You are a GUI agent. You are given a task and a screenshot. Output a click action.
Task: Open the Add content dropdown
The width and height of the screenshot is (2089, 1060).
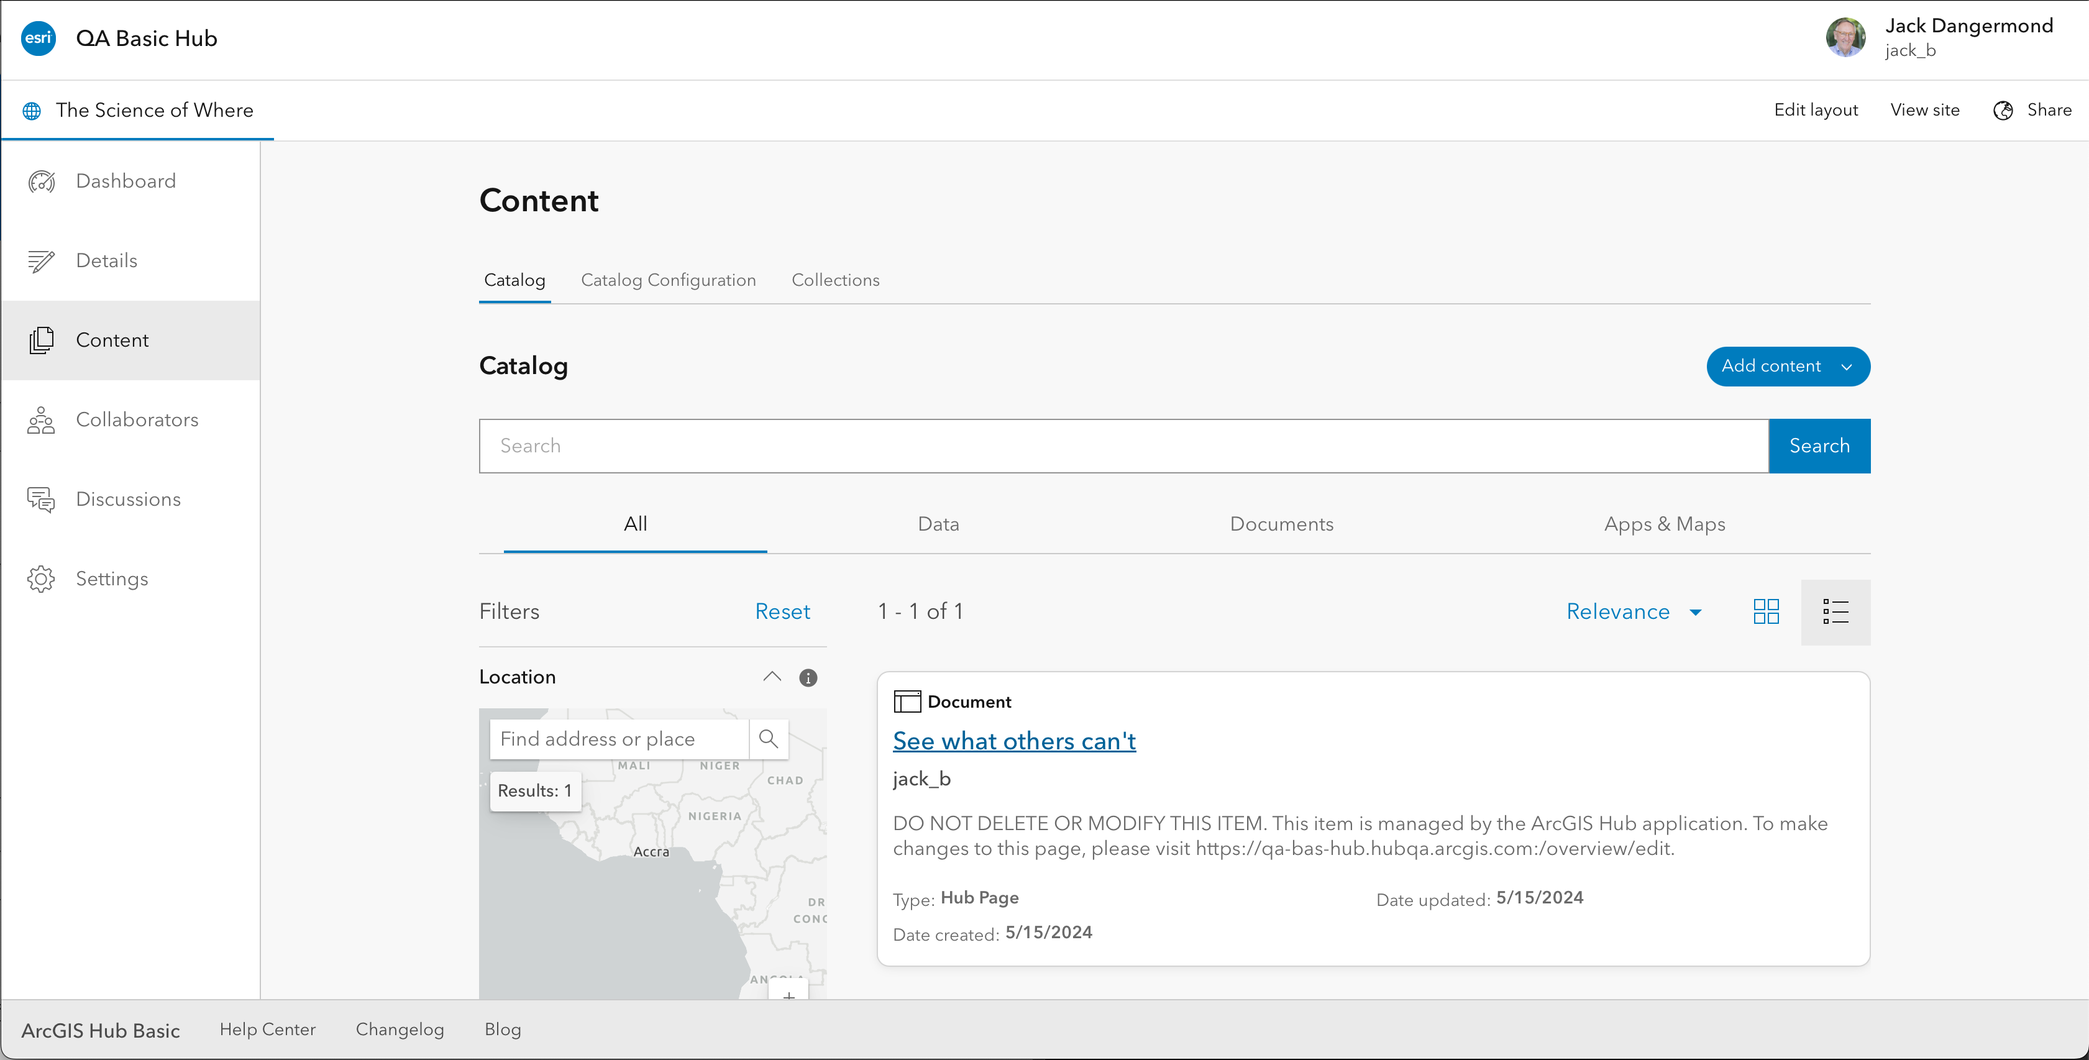pos(1787,366)
